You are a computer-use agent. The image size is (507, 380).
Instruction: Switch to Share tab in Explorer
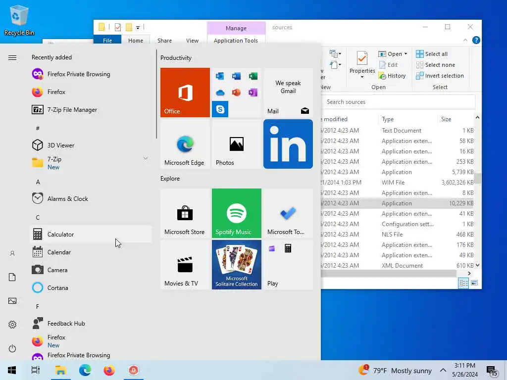(x=164, y=41)
